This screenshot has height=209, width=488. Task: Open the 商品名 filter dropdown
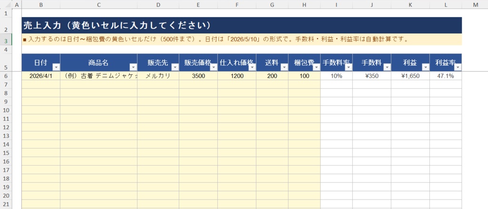click(x=133, y=67)
